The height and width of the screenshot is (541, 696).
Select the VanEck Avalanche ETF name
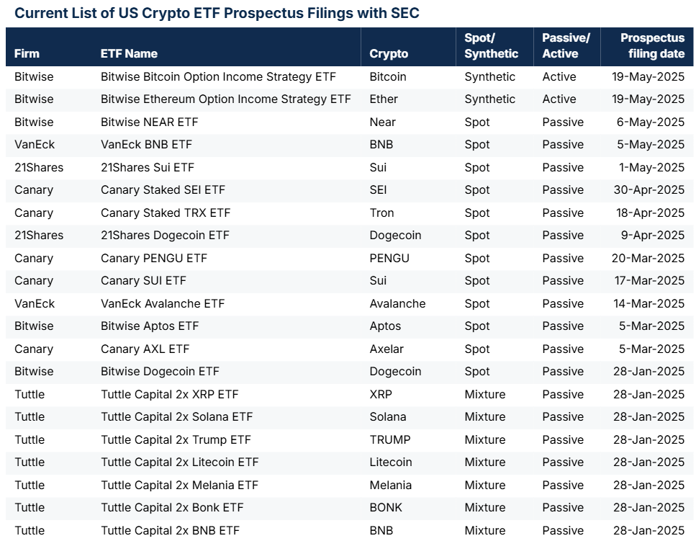point(163,303)
